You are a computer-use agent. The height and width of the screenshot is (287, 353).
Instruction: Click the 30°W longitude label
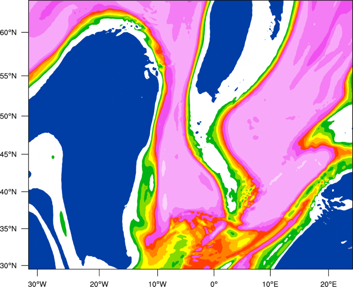pos(37,284)
